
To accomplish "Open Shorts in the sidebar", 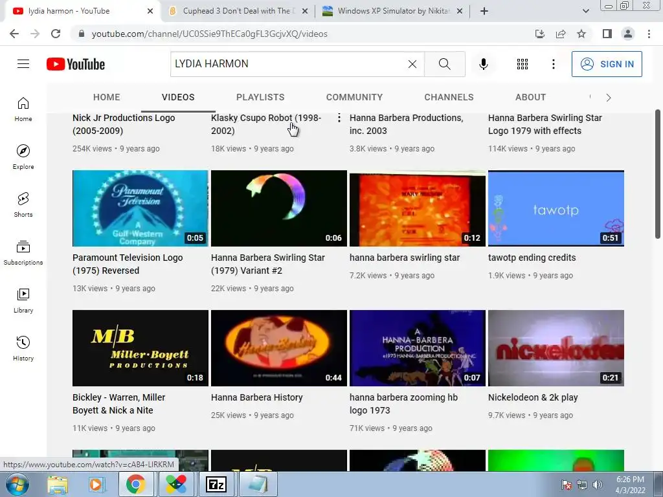I will (23, 205).
